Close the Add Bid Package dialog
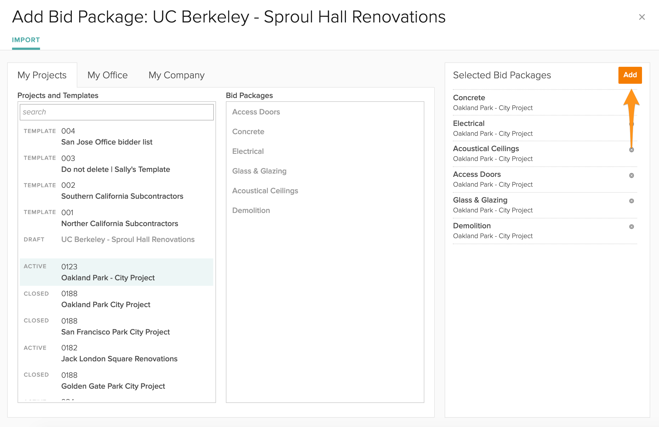Screen dimensions: 659x427 [642, 17]
